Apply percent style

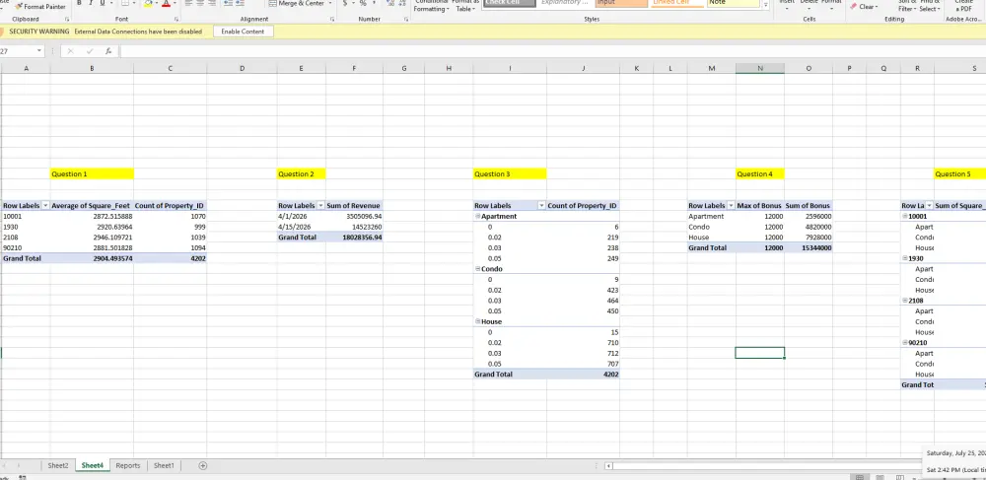coord(363,3)
